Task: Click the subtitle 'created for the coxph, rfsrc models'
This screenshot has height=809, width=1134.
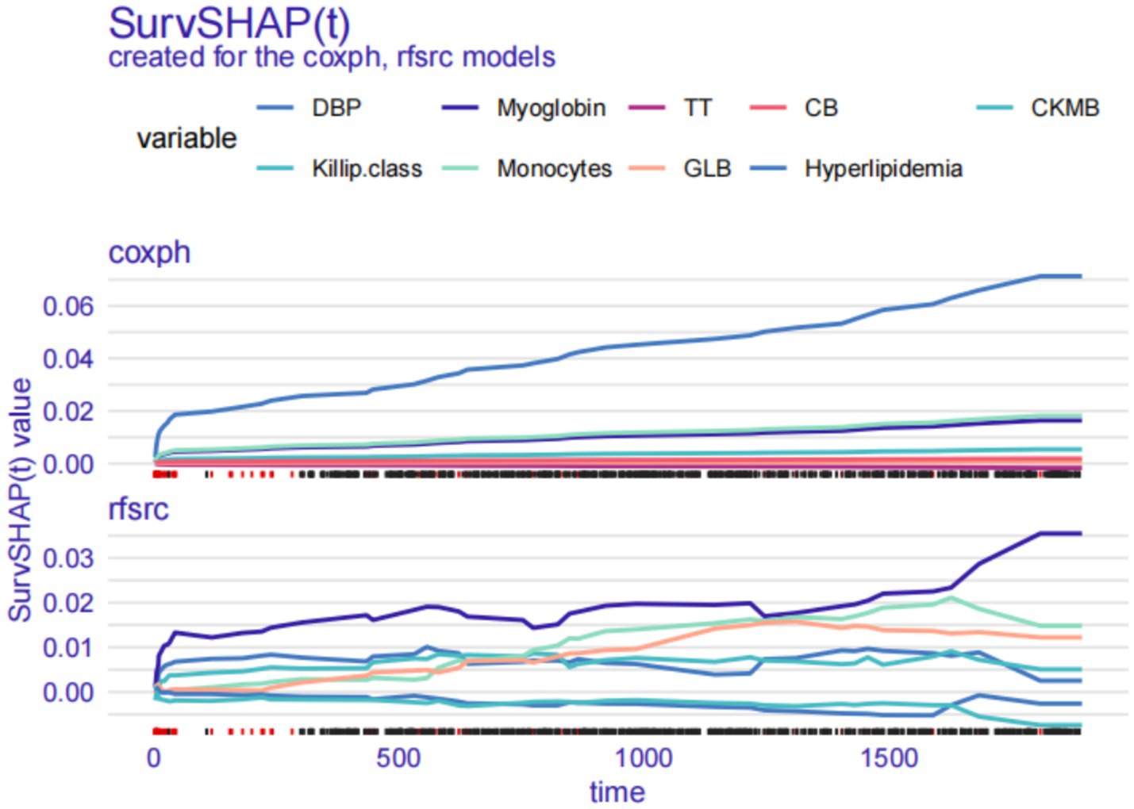Action: [332, 57]
